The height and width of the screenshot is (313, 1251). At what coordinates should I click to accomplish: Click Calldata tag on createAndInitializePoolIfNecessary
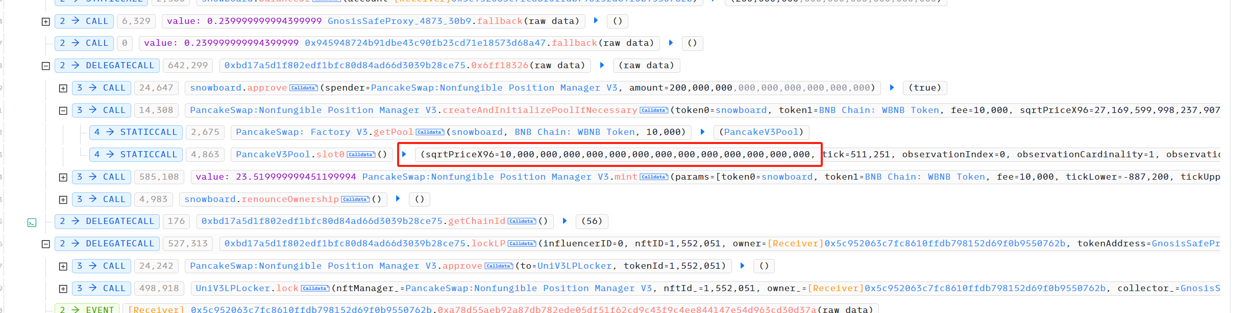click(654, 110)
